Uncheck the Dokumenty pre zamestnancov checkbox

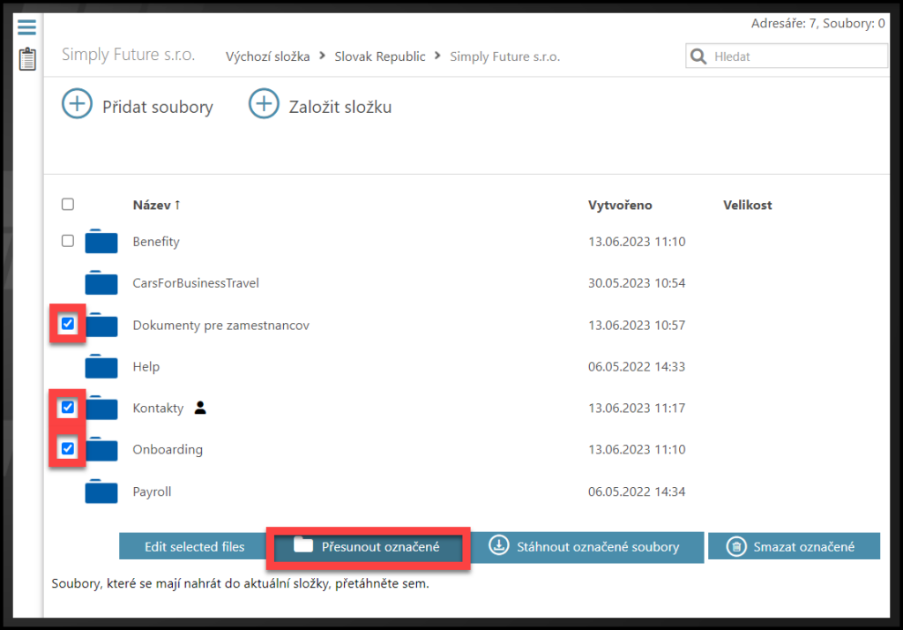point(68,325)
